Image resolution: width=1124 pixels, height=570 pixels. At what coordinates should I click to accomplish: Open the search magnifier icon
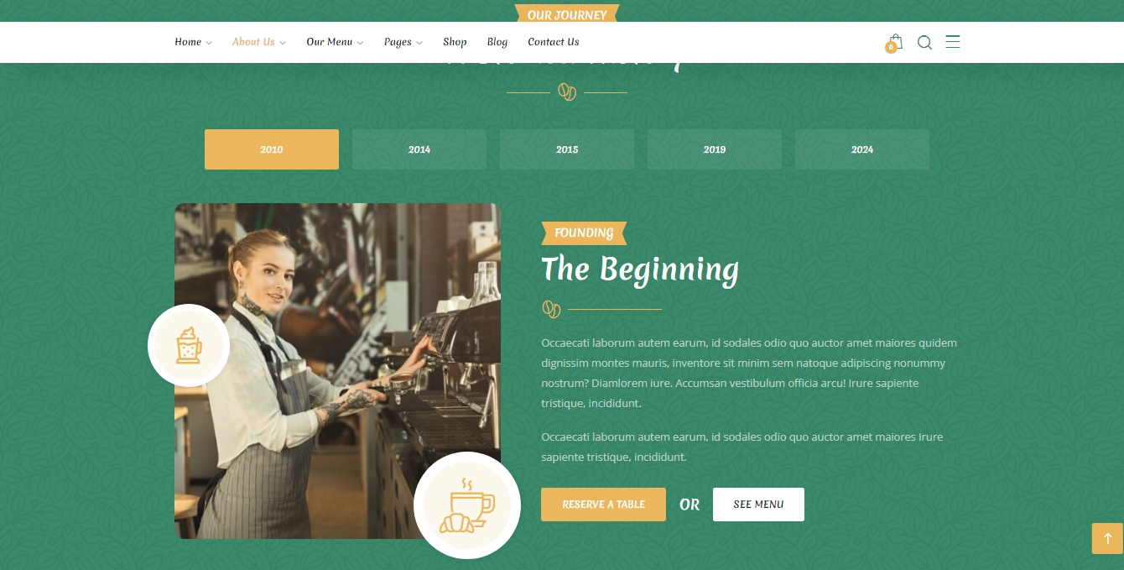pos(924,42)
